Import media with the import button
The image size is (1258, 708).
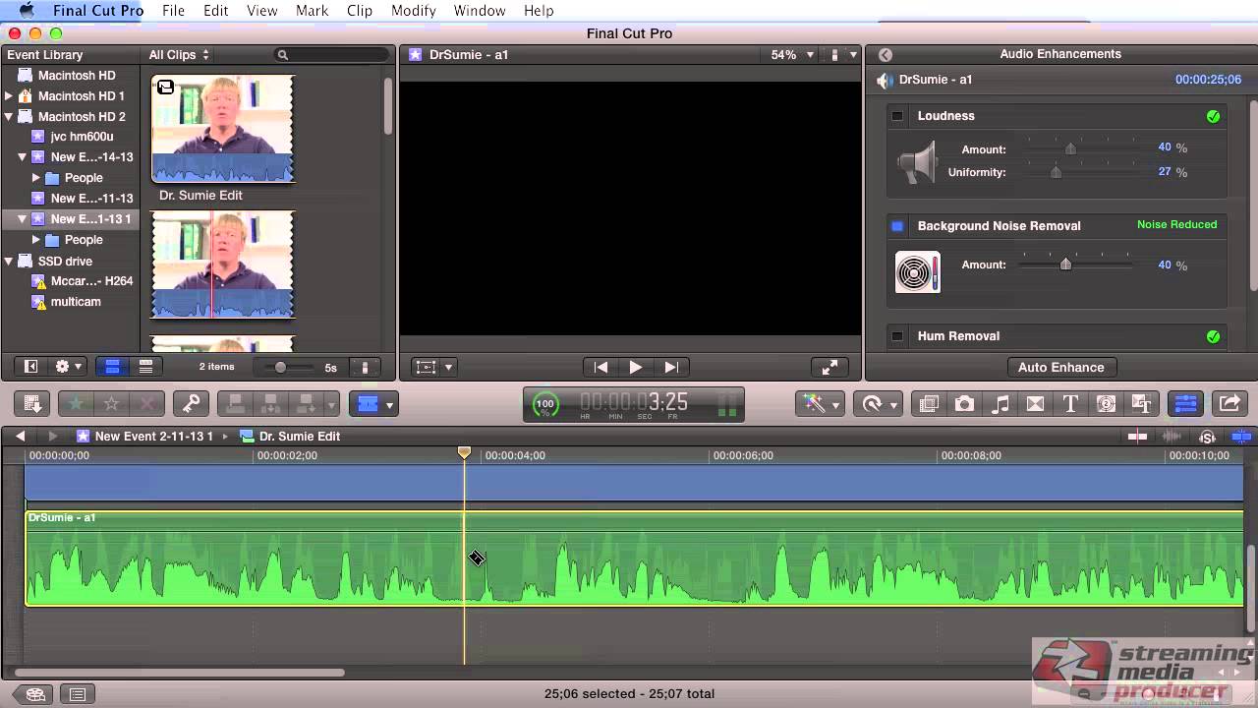point(32,403)
